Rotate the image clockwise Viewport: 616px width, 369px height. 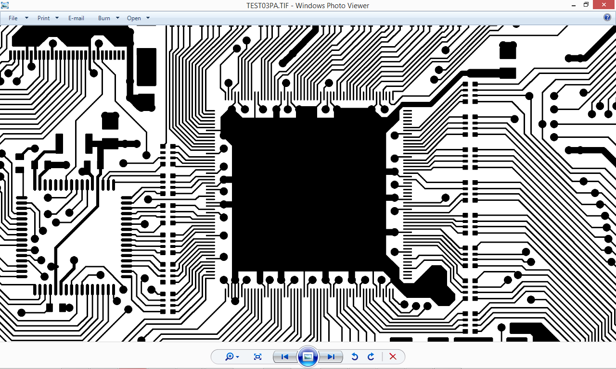pos(371,357)
